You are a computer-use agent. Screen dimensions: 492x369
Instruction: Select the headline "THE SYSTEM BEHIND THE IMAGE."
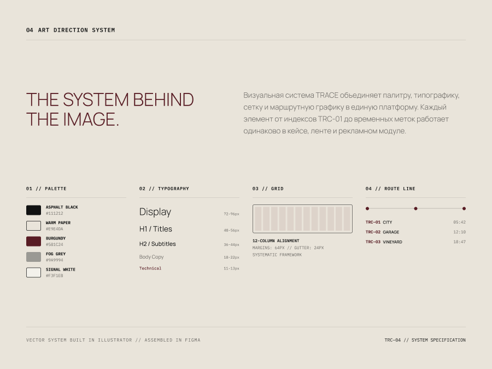110,109
